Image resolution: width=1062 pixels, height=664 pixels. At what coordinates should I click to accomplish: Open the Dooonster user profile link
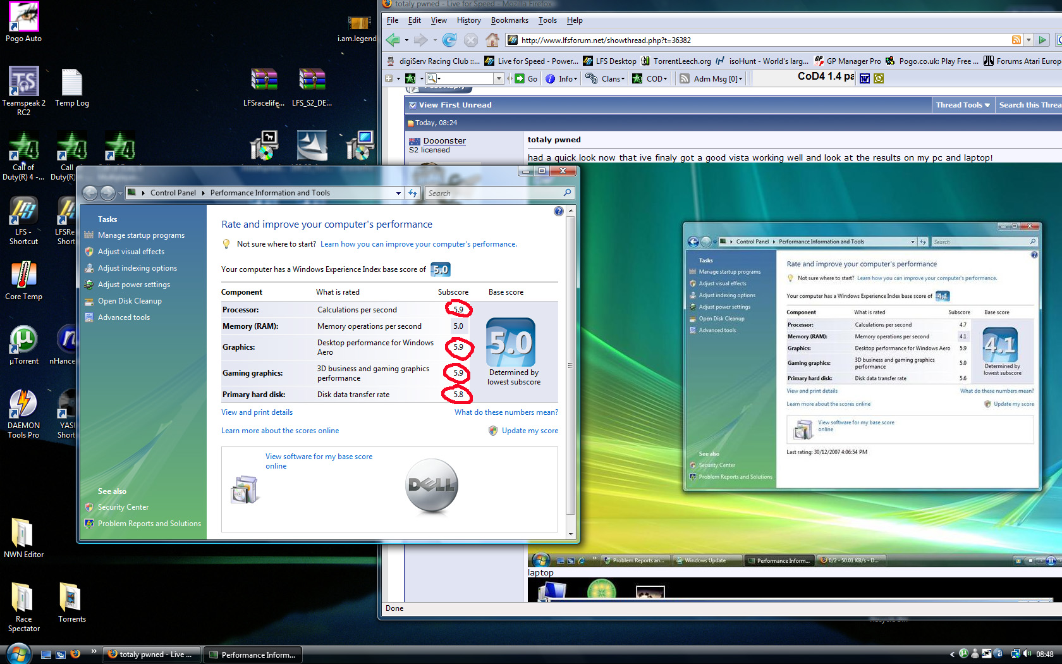coord(444,140)
